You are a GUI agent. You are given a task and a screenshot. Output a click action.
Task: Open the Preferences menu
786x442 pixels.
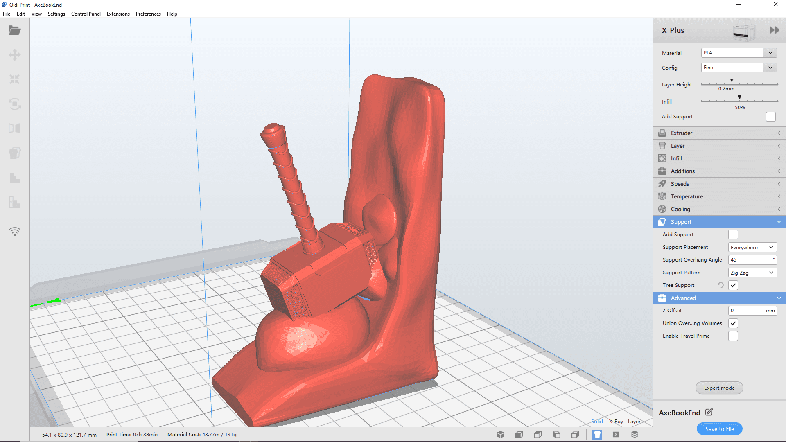pyautogui.click(x=148, y=14)
